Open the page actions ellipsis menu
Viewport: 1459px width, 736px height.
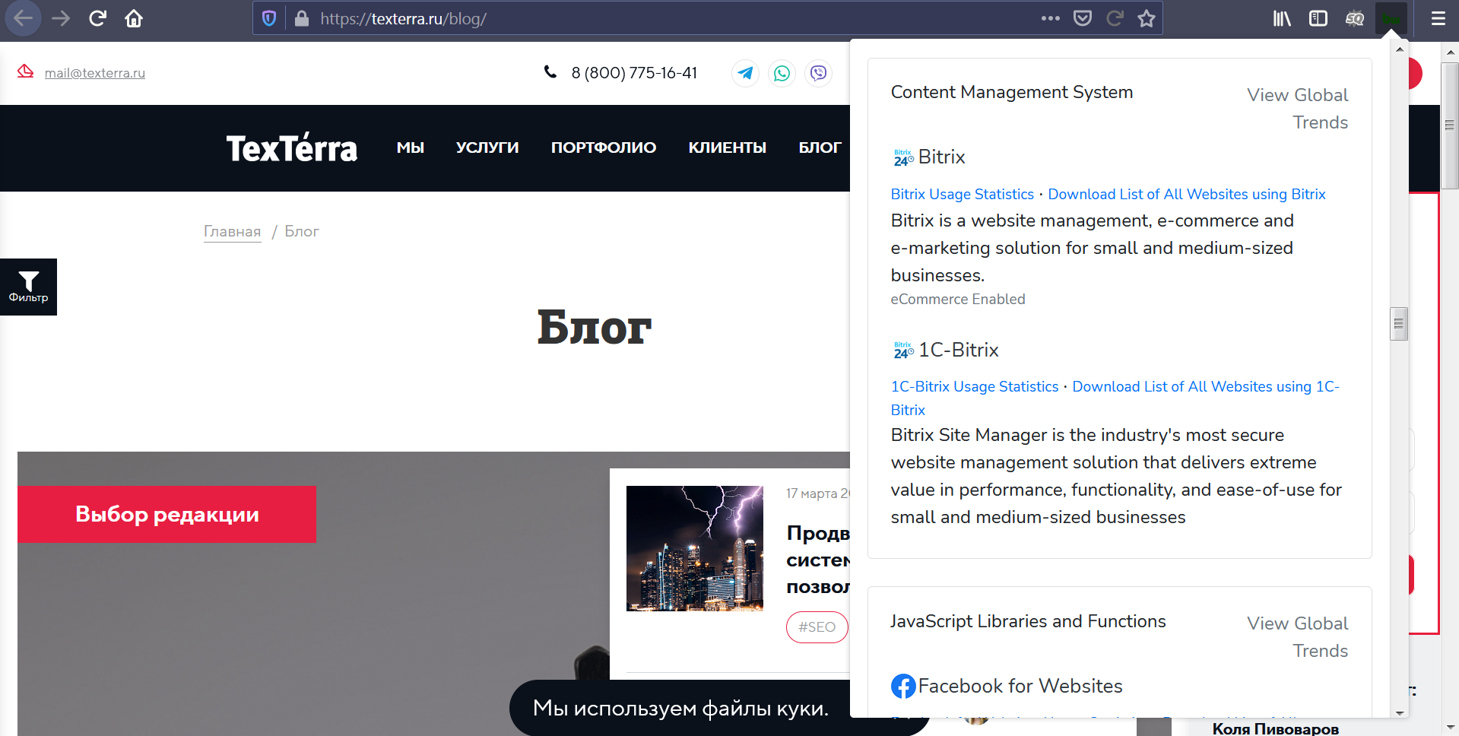click(x=1051, y=18)
